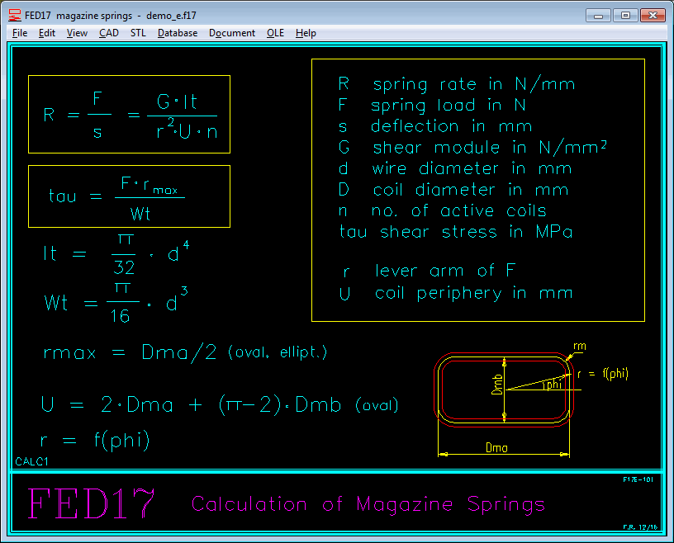674x543 pixels.
Task: Open the Document menu
Action: click(231, 33)
